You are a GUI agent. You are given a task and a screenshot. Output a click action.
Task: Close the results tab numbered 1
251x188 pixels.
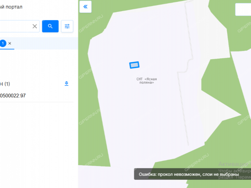point(10,43)
